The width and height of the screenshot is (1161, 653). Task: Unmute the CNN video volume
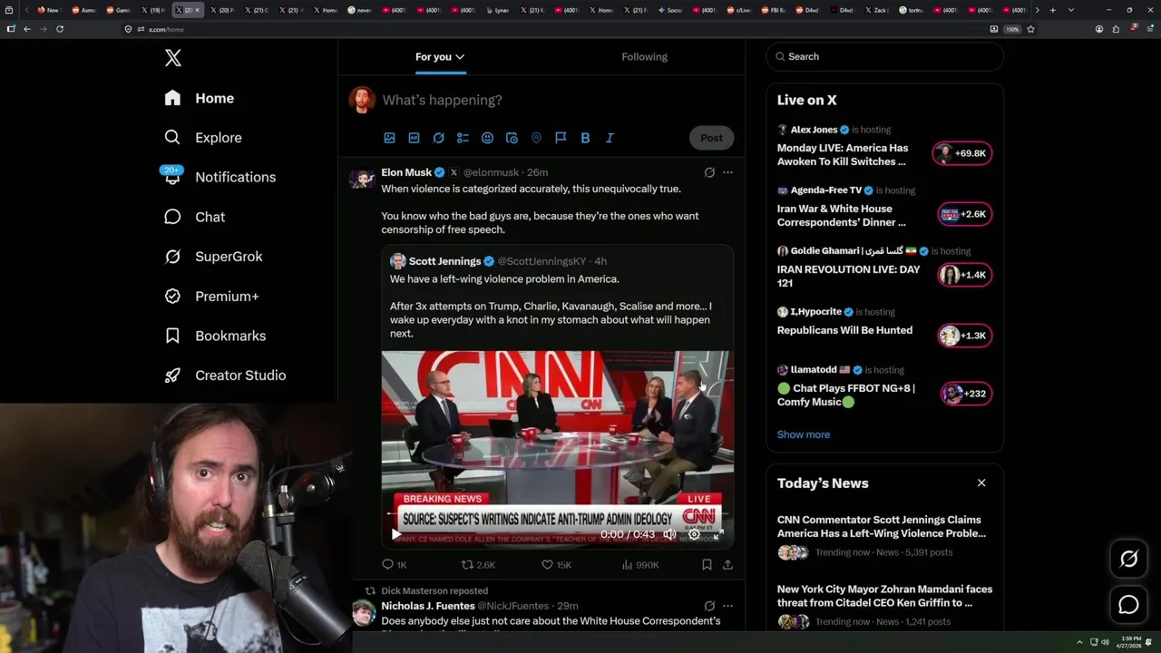click(669, 534)
